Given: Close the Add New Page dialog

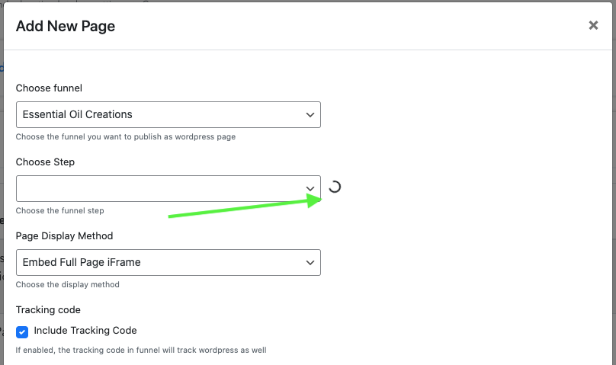Looking at the screenshot, I should [x=593, y=25].
